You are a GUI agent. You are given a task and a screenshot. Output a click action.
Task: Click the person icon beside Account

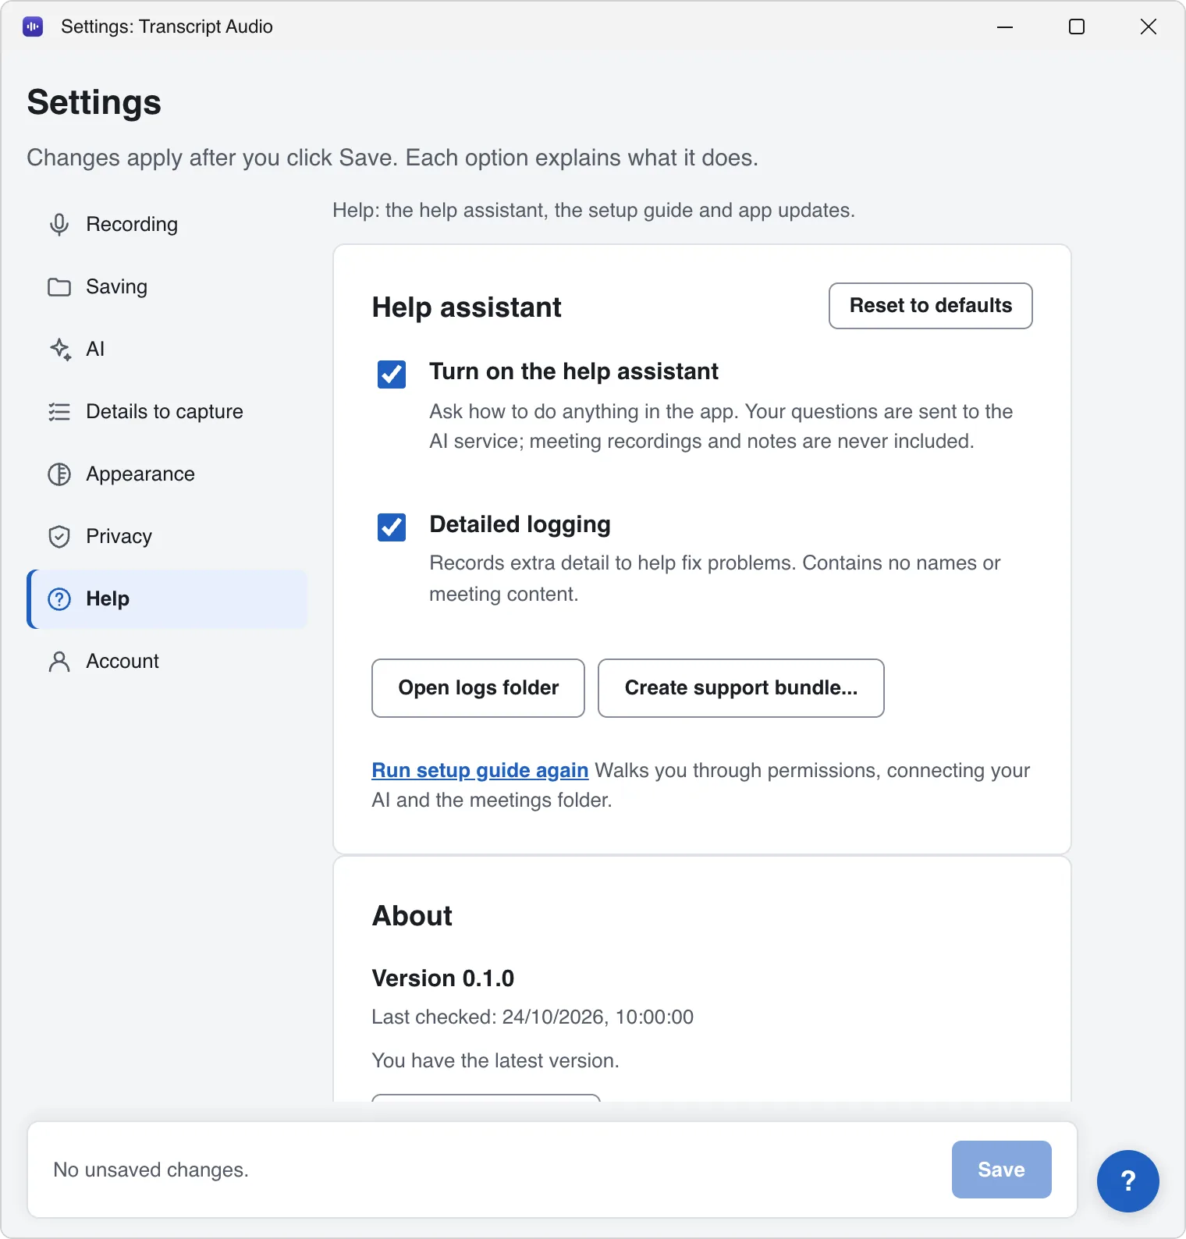(x=59, y=661)
